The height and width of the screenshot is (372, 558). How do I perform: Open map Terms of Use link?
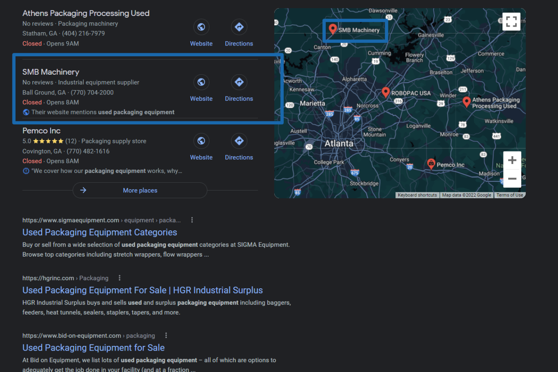pos(509,195)
